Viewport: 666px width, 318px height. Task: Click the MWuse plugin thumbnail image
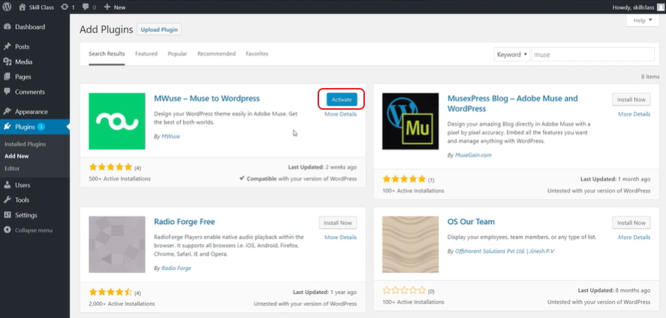[x=116, y=121]
